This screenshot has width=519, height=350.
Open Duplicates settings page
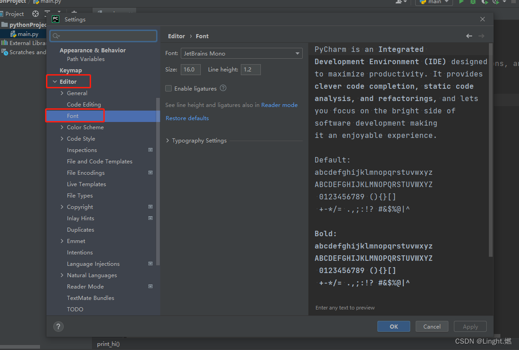[x=81, y=229]
